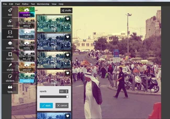
Task: Choose the Doris effect thumbnail
Action: coord(54,60)
